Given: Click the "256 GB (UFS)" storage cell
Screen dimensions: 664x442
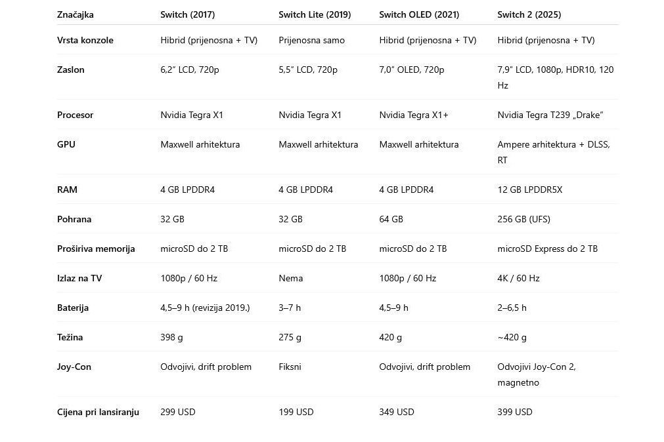Looking at the screenshot, I should (x=523, y=219).
